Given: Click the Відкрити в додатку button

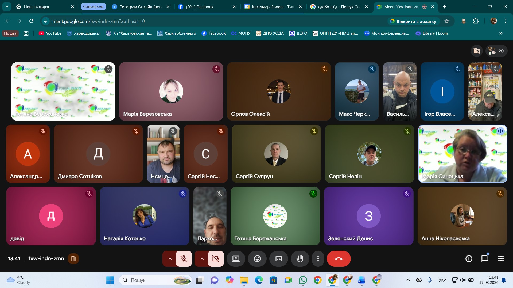Looking at the screenshot, I should tap(413, 21).
